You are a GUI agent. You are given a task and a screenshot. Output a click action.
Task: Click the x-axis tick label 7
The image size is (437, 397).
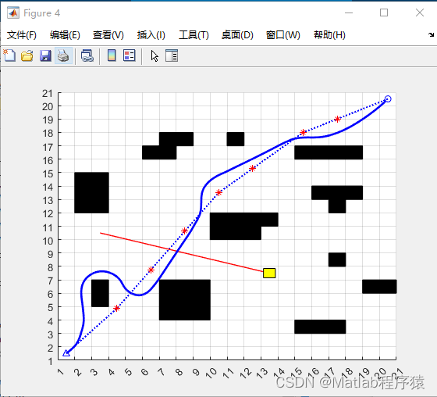pos(161,372)
